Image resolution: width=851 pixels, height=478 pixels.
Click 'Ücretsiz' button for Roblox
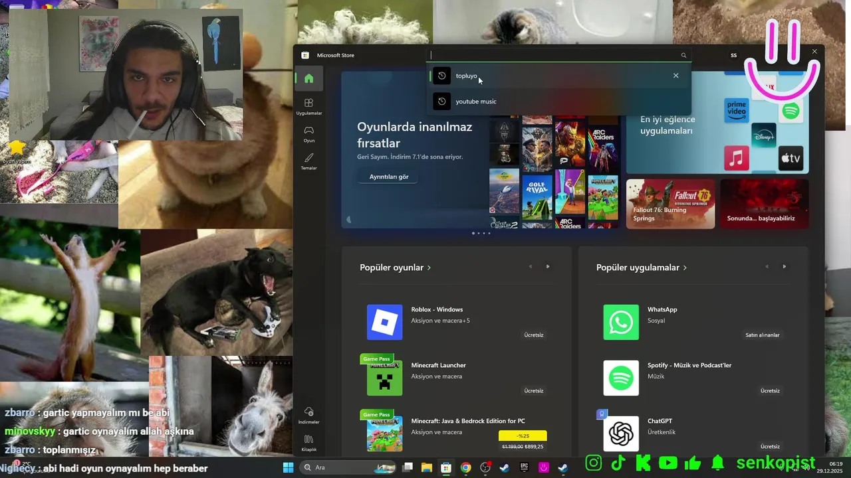tap(533, 335)
